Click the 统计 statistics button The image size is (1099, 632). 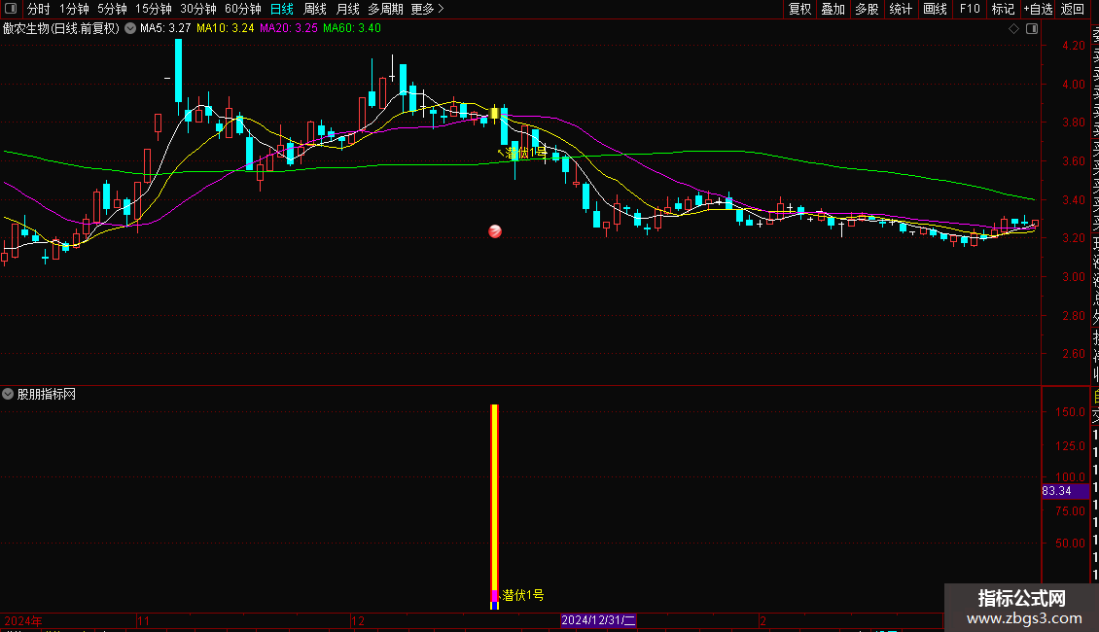click(901, 9)
